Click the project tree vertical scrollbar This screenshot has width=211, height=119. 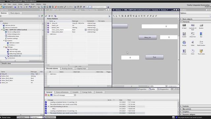pos(43,41)
